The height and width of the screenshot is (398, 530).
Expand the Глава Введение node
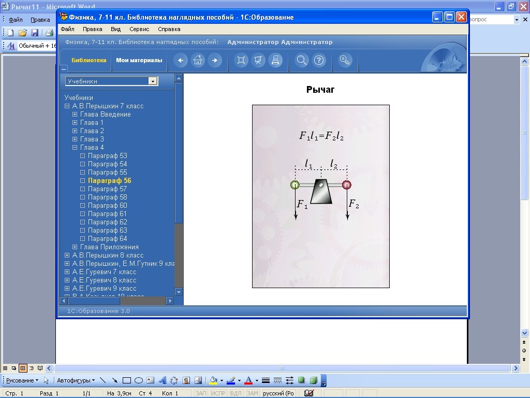coord(75,115)
